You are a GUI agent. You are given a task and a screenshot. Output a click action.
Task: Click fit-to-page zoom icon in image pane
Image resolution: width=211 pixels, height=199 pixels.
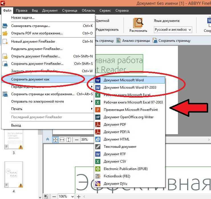coord(55,140)
